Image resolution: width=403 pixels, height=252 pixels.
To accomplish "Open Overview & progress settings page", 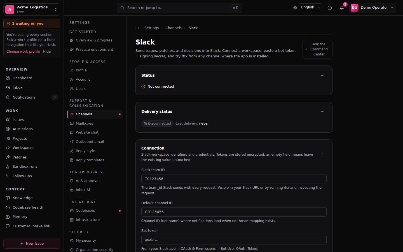I will pos(95,40).
